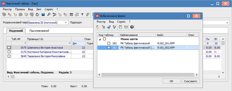Click the funnel filter icon
The image size is (232, 91).
pos(82,14)
